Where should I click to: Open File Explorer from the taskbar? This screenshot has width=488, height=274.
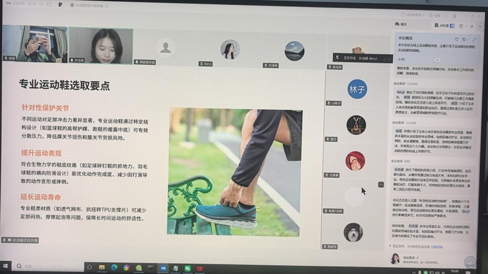point(102,267)
